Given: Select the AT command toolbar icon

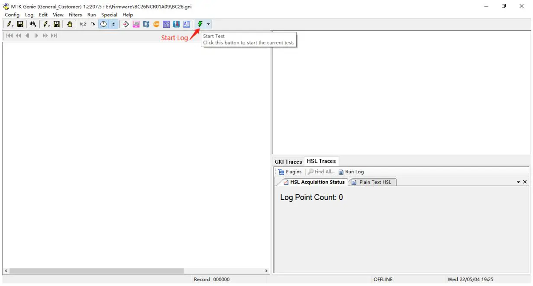Looking at the screenshot, I should [x=187, y=24].
